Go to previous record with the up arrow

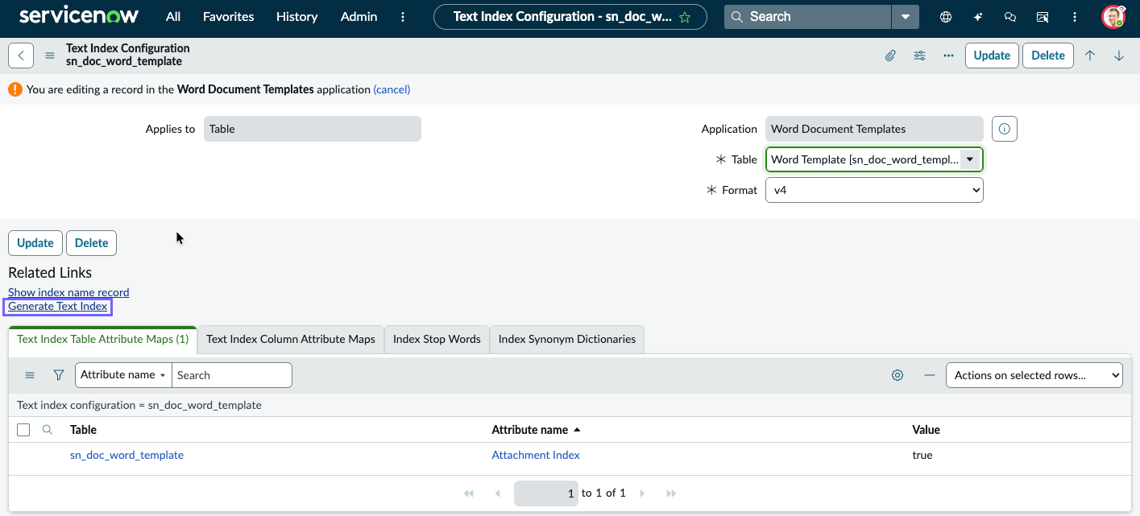(1090, 56)
